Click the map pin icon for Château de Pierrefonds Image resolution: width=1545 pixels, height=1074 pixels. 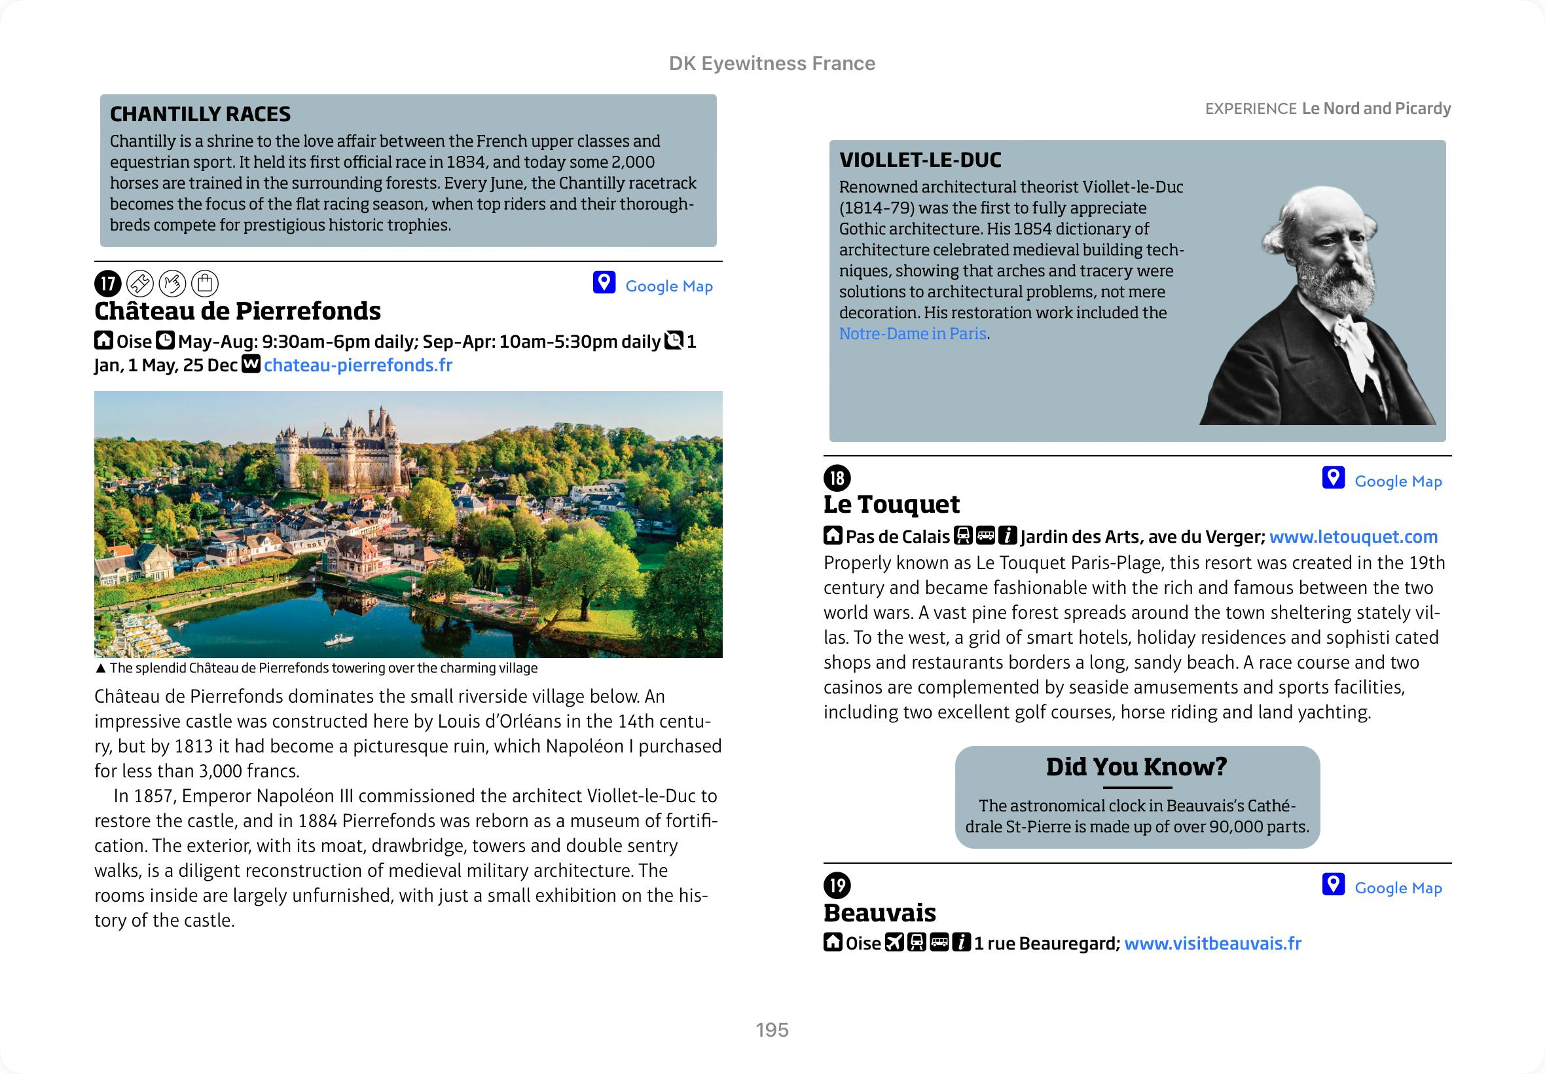(x=604, y=283)
